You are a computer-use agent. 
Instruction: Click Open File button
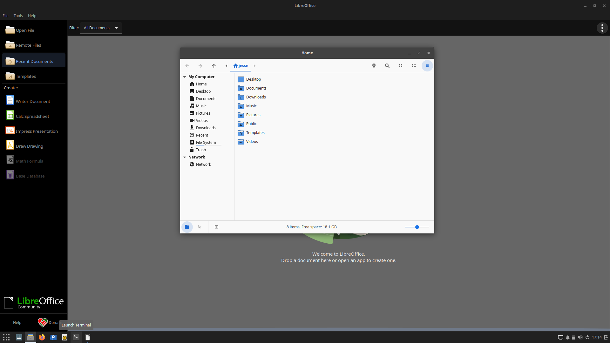34,30
